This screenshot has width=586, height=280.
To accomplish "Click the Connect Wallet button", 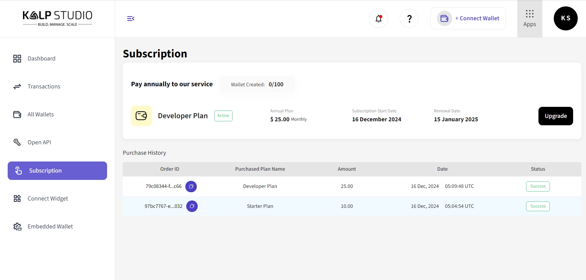I will pos(468,18).
